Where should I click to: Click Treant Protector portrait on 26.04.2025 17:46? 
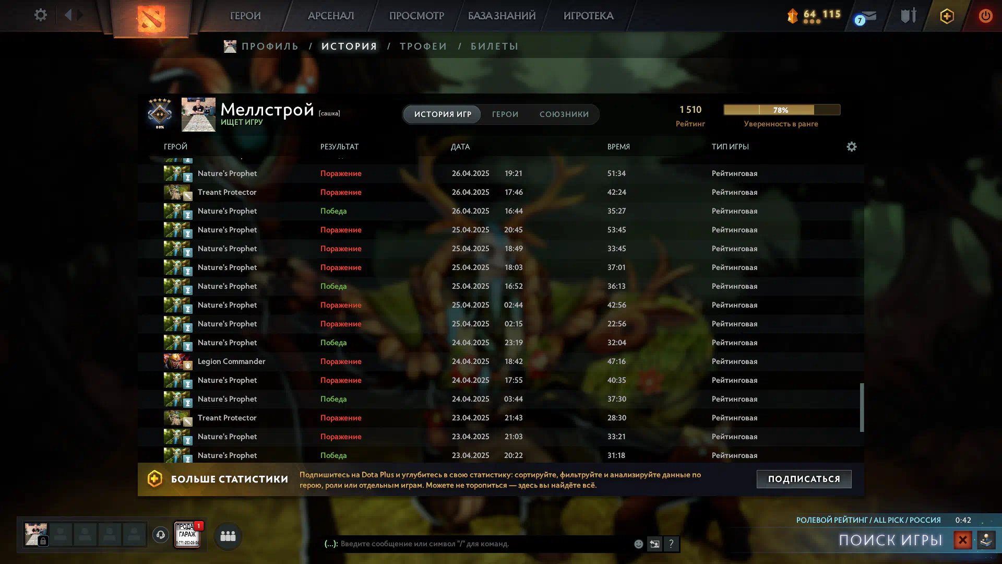(x=177, y=192)
